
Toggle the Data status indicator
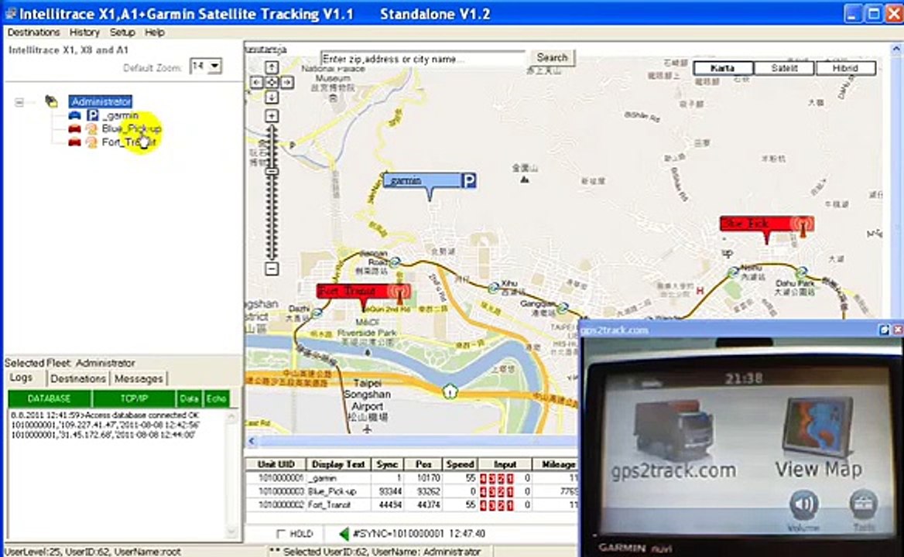(189, 398)
